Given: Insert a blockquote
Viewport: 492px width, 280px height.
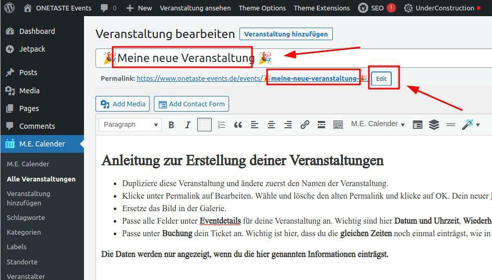Looking at the screenshot, I should pos(238,125).
